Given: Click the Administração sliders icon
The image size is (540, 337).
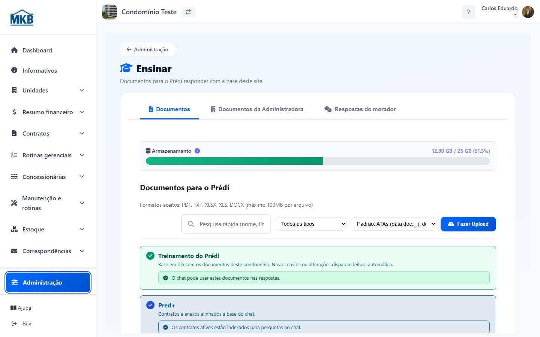Looking at the screenshot, I should click(x=15, y=282).
